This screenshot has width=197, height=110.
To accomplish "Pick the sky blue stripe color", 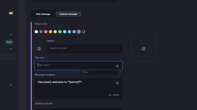I will (x=69, y=32).
